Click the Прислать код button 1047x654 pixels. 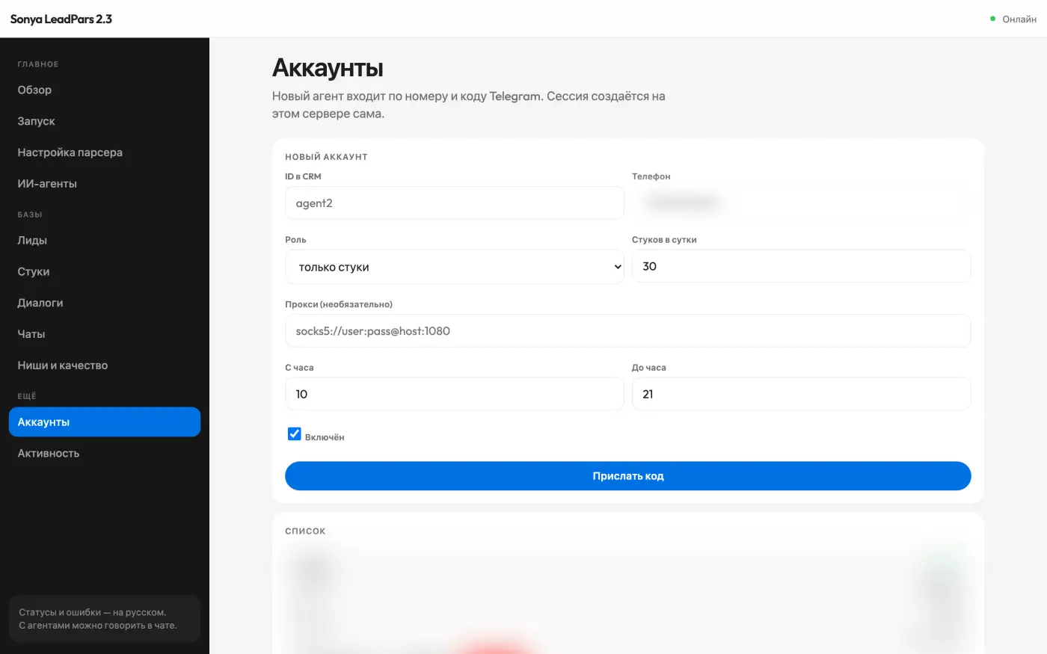pyautogui.click(x=628, y=476)
